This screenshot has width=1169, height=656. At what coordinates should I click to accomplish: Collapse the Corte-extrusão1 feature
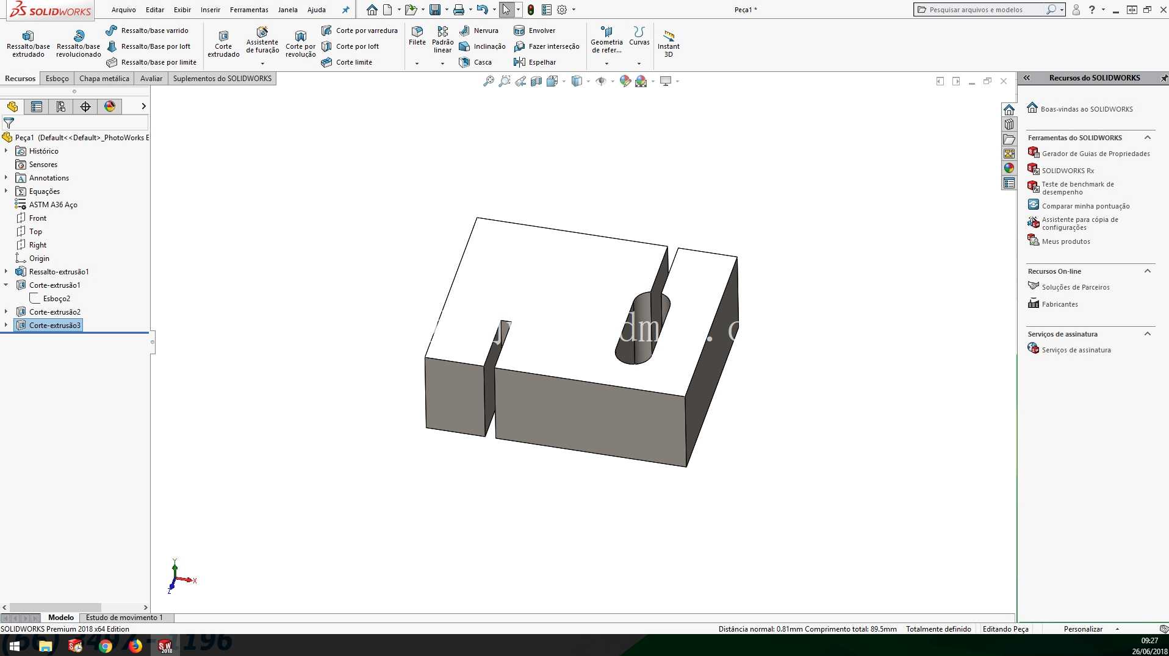6,285
